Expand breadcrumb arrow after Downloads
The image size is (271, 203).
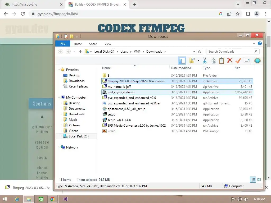[165, 52]
